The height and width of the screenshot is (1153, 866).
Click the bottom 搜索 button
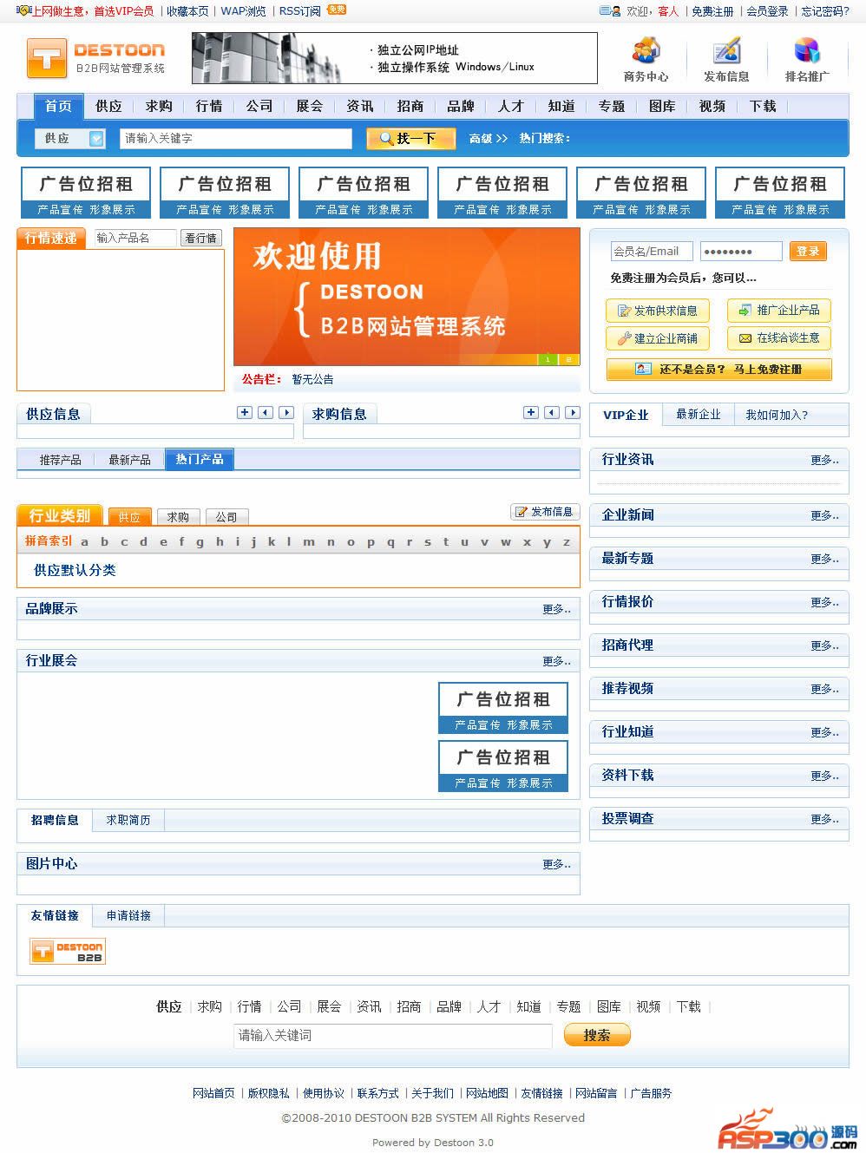pyautogui.click(x=597, y=1035)
